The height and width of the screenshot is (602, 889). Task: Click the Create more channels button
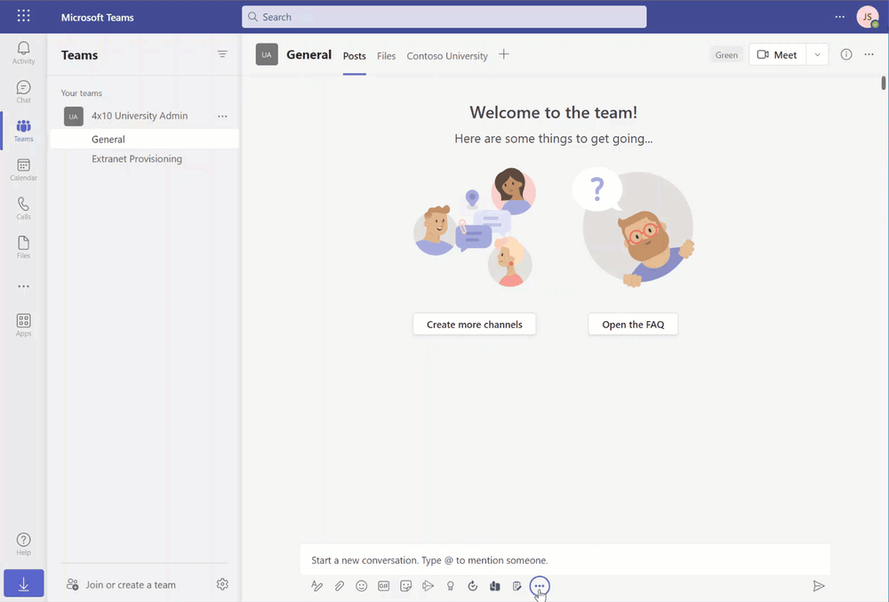point(474,324)
